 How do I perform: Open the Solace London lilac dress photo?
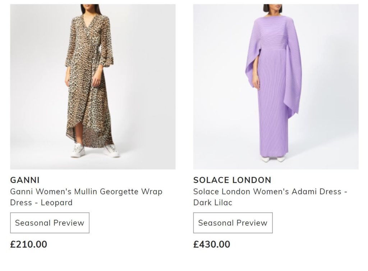pos(276,87)
